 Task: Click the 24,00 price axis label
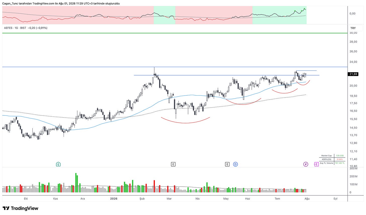point(353,62)
